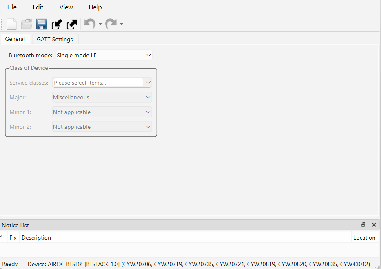Click the Location column header
Screen dimensions: 381x269
click(x=364, y=238)
